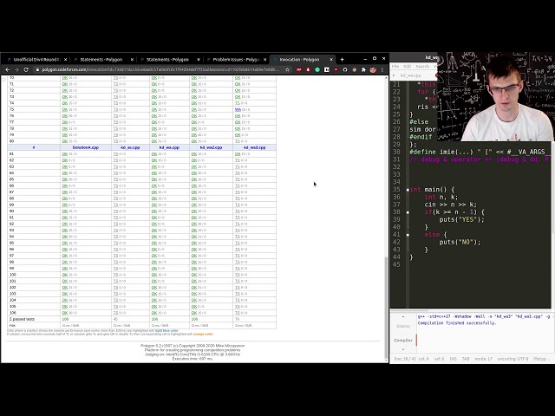Open the green circle extension icon
The image size is (555, 416).
coord(317,69)
